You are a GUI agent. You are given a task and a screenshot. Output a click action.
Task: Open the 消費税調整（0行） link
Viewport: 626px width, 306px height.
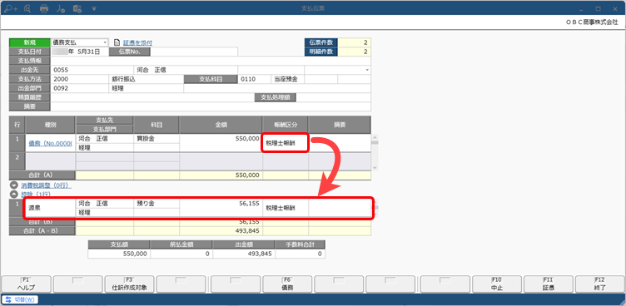coord(46,185)
